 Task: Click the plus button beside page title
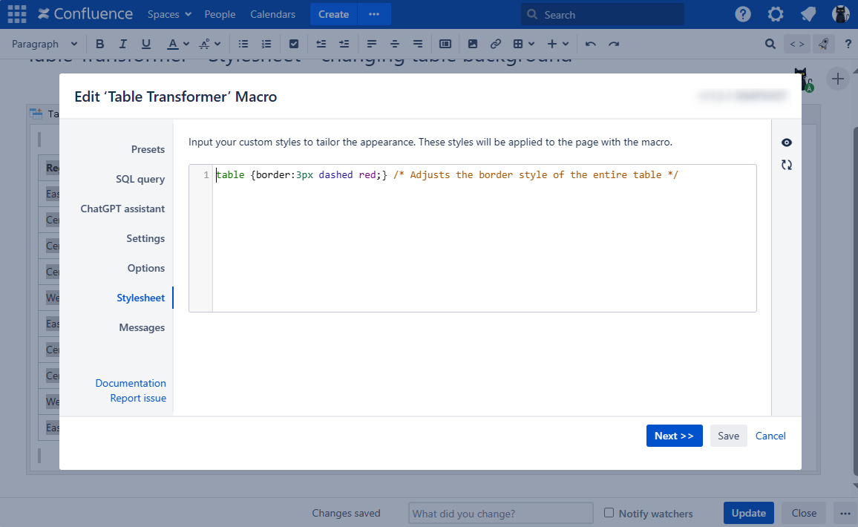[838, 79]
